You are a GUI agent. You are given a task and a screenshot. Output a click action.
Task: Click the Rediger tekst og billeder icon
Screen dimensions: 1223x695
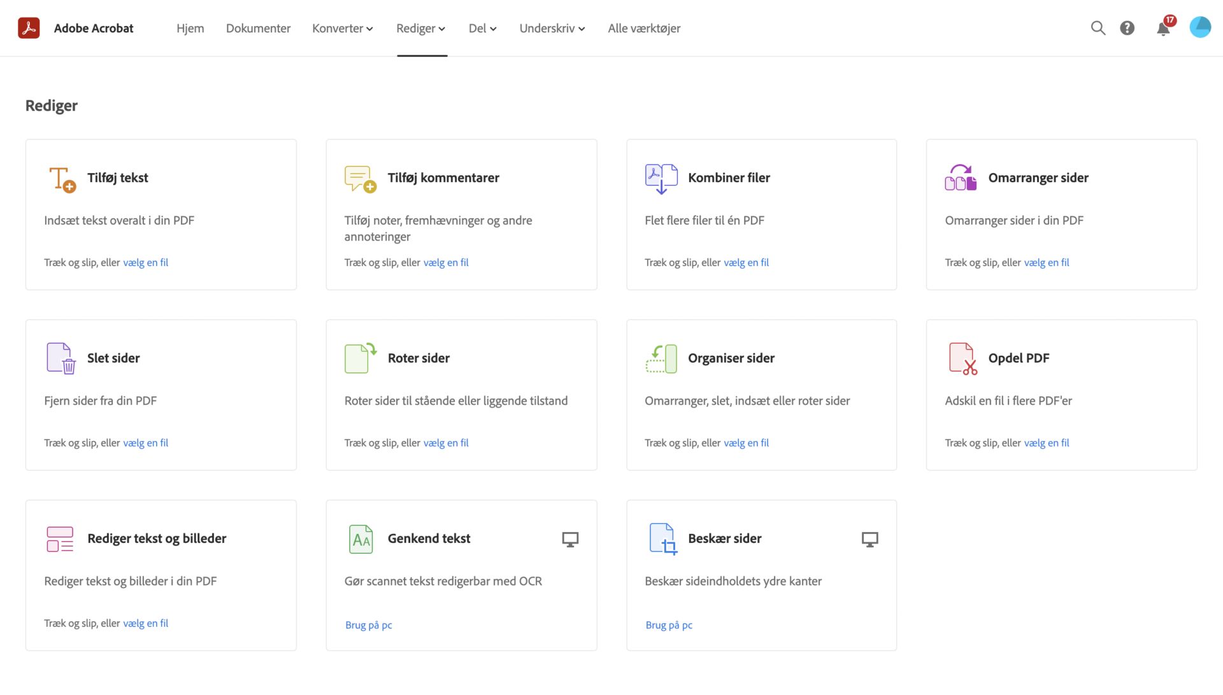click(x=60, y=539)
